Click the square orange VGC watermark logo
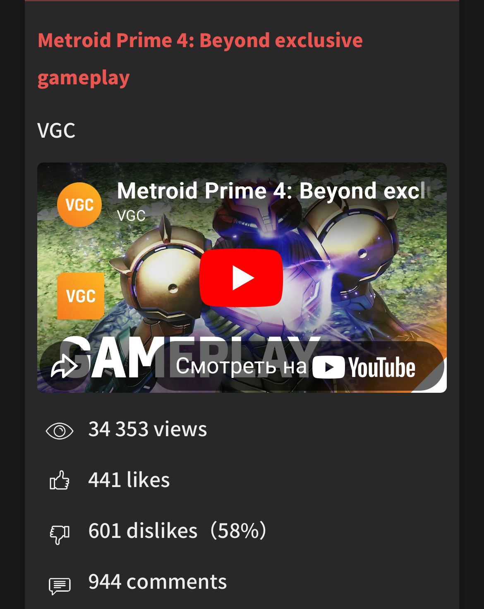This screenshot has width=484, height=609. click(81, 296)
